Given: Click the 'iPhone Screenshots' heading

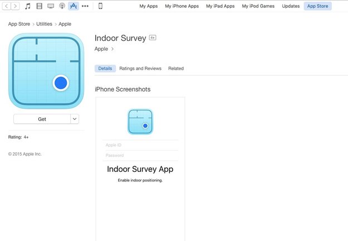Looking at the screenshot, I should click(122, 89).
